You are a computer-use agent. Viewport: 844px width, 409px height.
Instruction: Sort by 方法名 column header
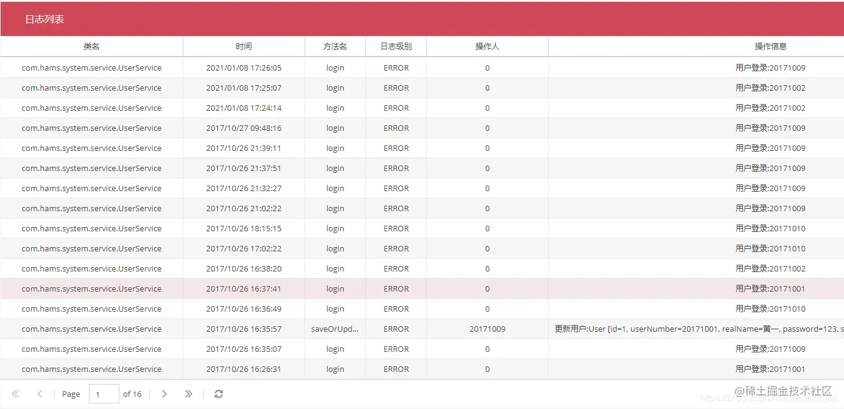(x=335, y=46)
